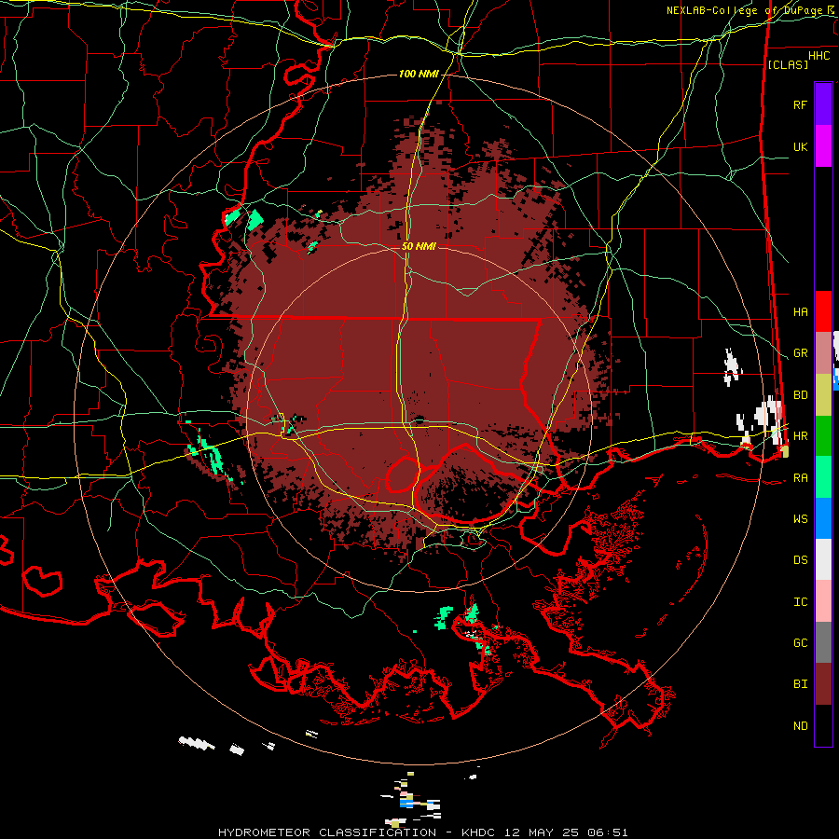This screenshot has width=839, height=839.
Task: Select the olive yellow BD legend swatch
Action: (x=823, y=395)
